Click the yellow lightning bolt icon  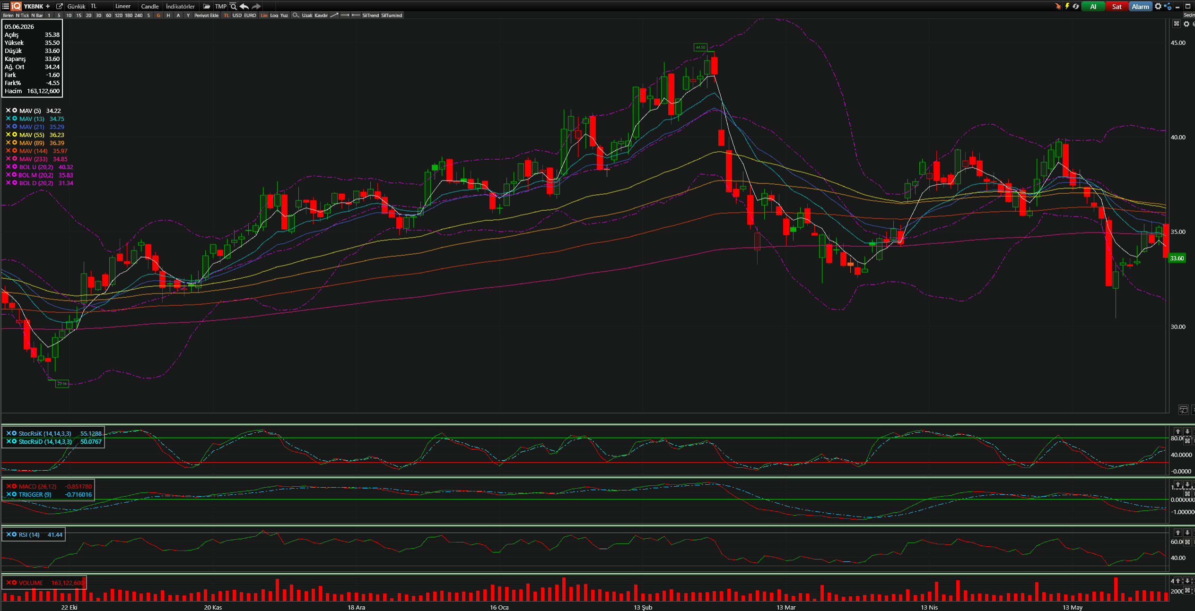[1067, 6]
